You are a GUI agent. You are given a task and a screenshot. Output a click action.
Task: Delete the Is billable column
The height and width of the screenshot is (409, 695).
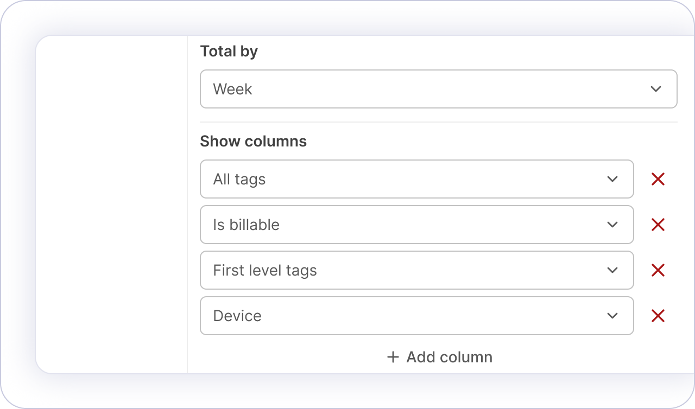658,225
